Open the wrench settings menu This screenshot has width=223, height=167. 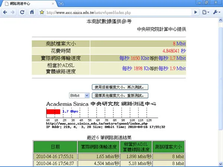216,12
